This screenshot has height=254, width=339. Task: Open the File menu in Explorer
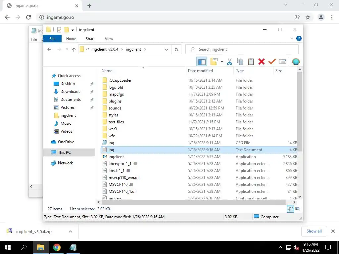tap(52, 39)
